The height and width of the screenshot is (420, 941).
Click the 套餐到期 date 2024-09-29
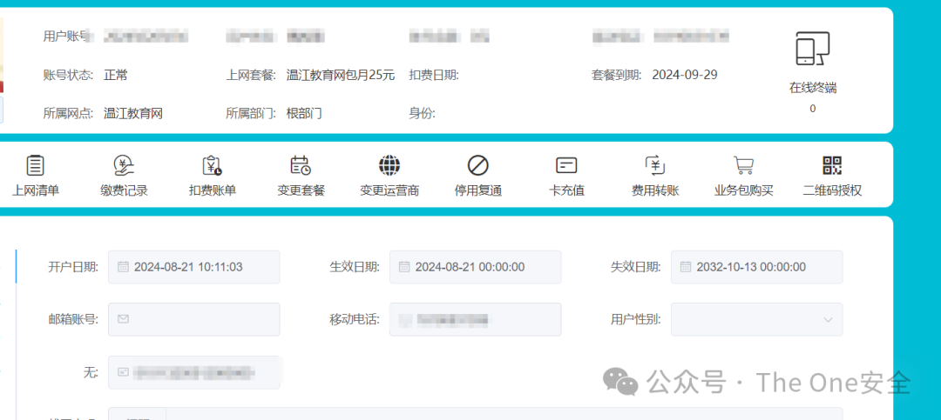point(685,75)
